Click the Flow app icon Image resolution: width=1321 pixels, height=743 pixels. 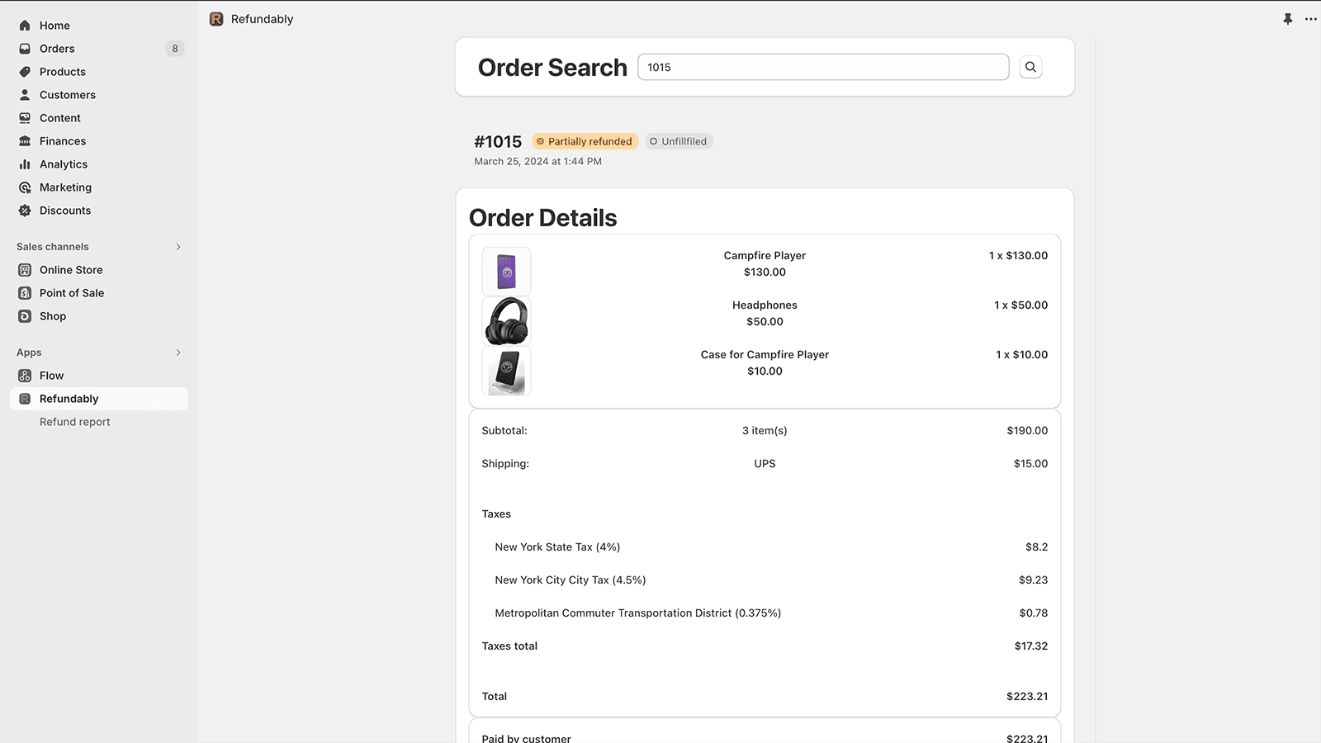[25, 376]
